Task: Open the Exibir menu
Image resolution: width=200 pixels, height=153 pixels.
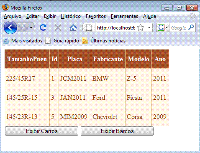Action: [x=50, y=16]
